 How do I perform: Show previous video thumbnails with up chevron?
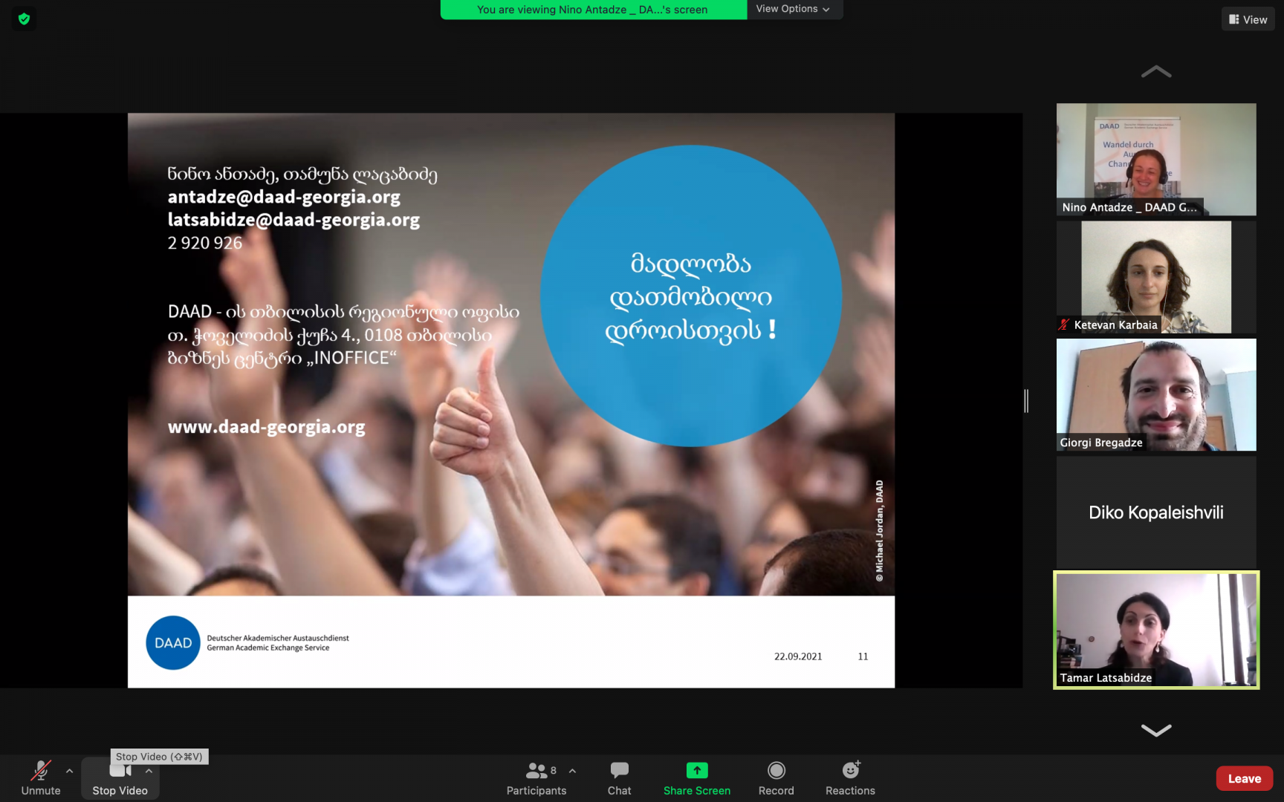pos(1156,72)
